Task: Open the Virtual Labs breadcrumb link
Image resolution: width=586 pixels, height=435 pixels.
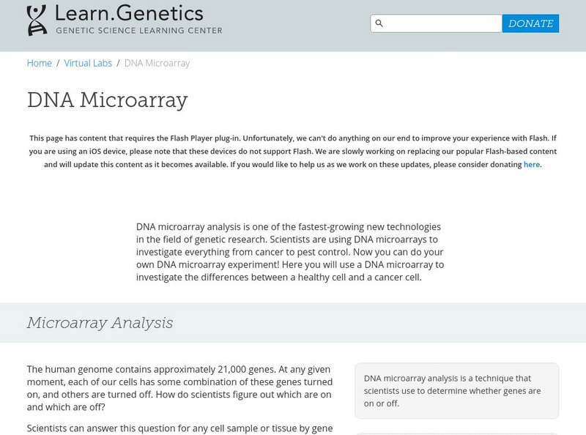Action: point(88,63)
